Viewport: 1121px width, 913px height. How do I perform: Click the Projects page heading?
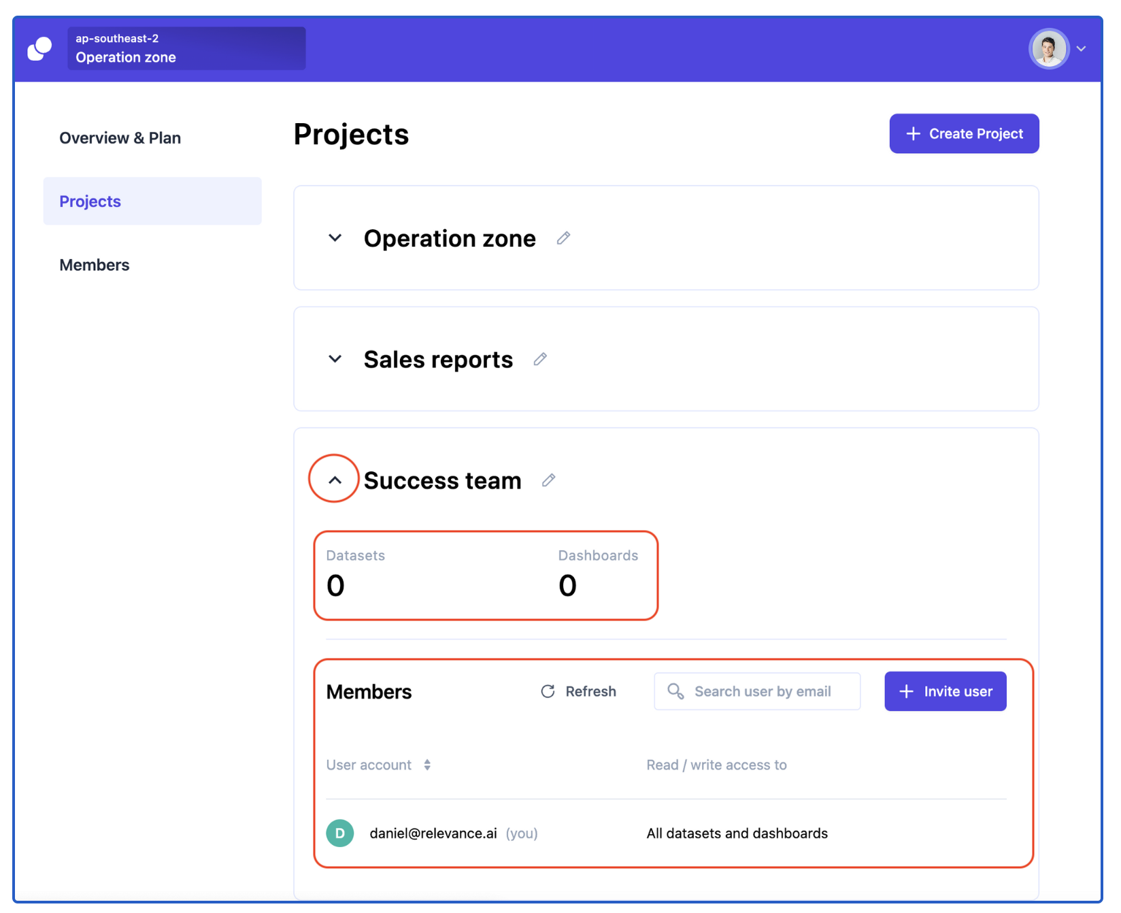pyautogui.click(x=351, y=134)
